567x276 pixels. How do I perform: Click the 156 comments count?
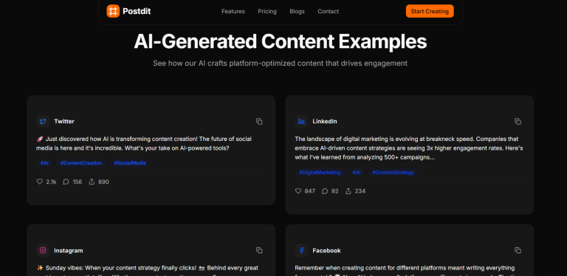pyautogui.click(x=77, y=182)
